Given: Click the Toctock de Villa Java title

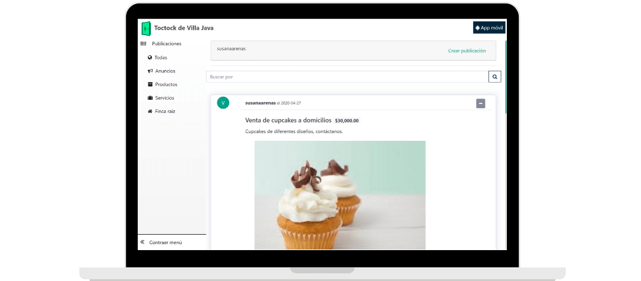Looking at the screenshot, I should click(x=183, y=28).
